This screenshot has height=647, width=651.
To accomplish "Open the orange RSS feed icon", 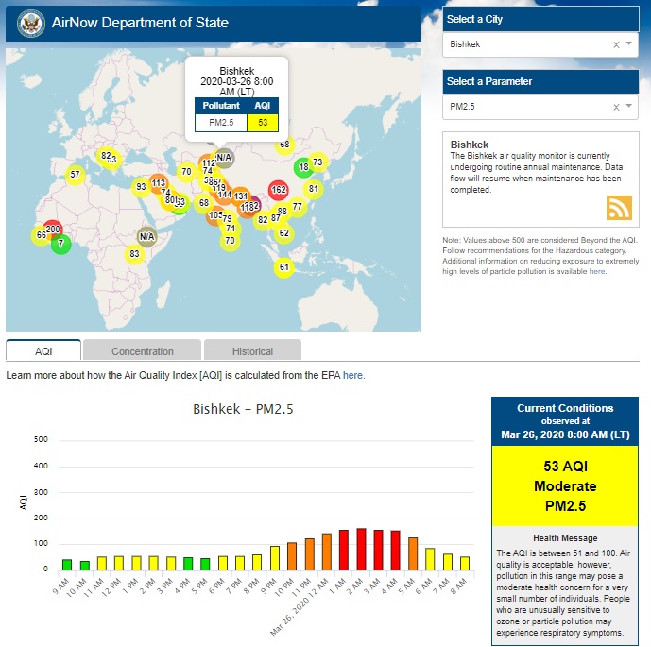I will pyautogui.click(x=619, y=208).
